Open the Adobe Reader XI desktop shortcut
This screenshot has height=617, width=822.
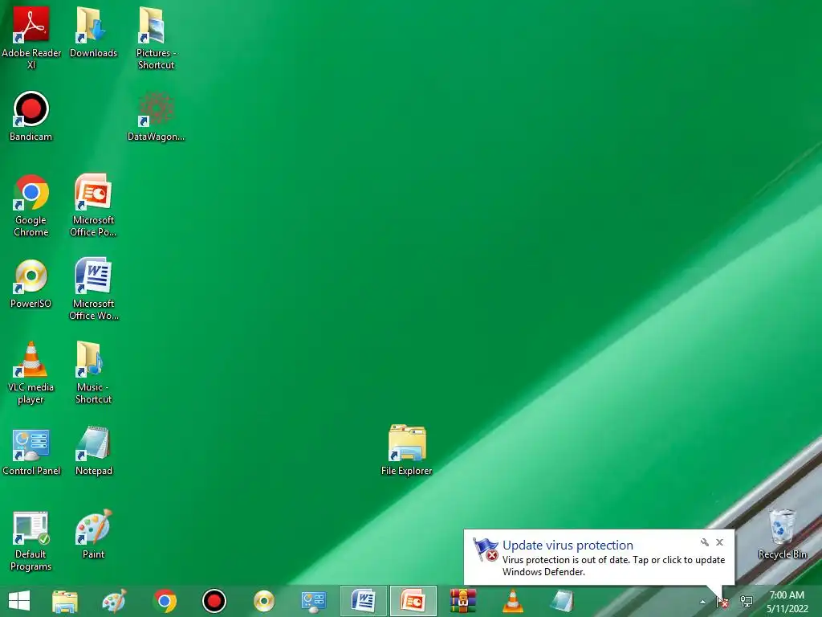[x=31, y=37]
